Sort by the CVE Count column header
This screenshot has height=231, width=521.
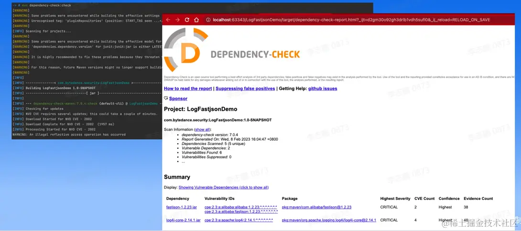[424, 199]
